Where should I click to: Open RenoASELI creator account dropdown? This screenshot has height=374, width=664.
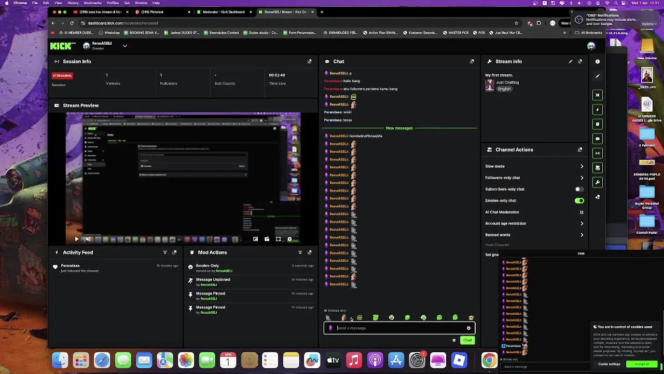click(x=125, y=46)
